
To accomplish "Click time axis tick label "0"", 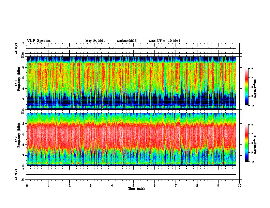I will coord(27,186).
